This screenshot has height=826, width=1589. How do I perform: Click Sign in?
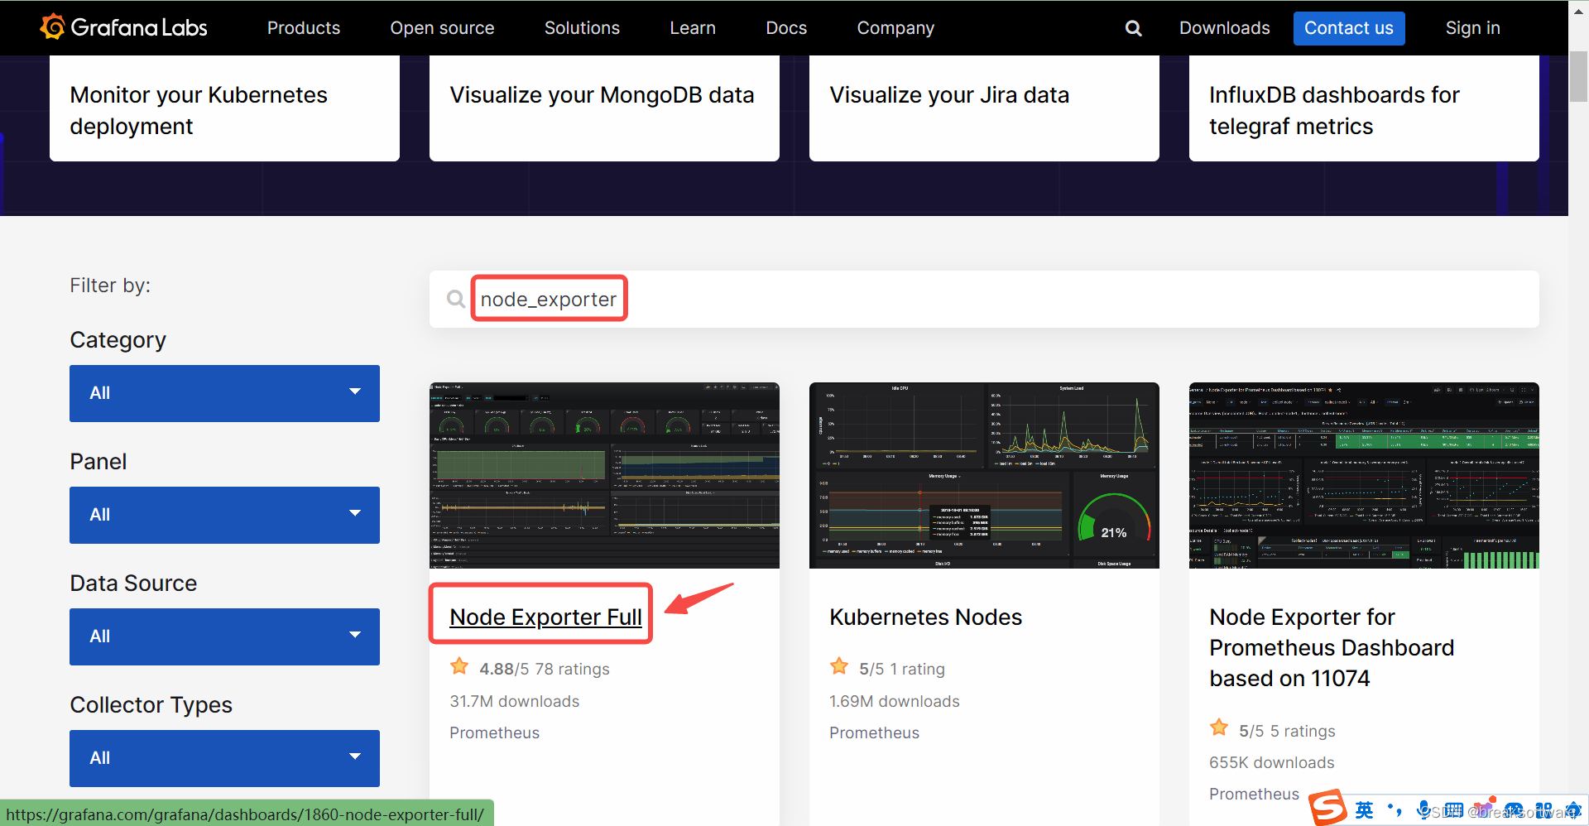(1472, 28)
